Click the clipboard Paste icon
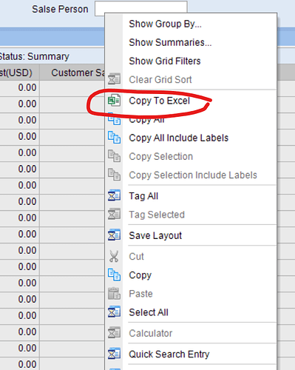The width and height of the screenshot is (295, 370). coord(114,294)
